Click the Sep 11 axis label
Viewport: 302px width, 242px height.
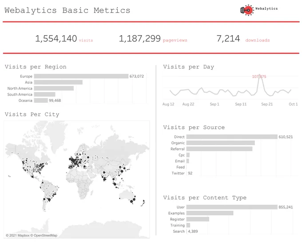tap(241, 104)
